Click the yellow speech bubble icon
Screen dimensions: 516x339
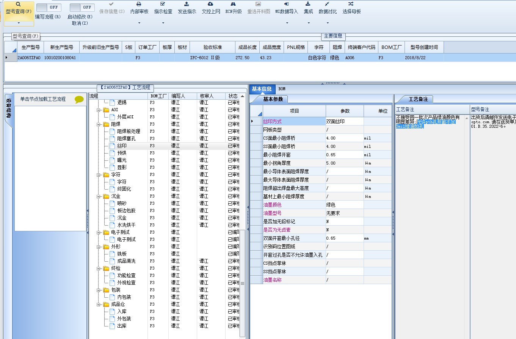(x=79, y=99)
